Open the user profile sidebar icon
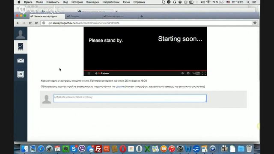This screenshot has width=274, height=154. click(x=21, y=34)
